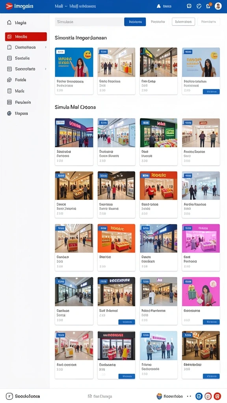Click the notification icon with orange badge
This screenshot has height=403, width=227.
[x=208, y=6]
